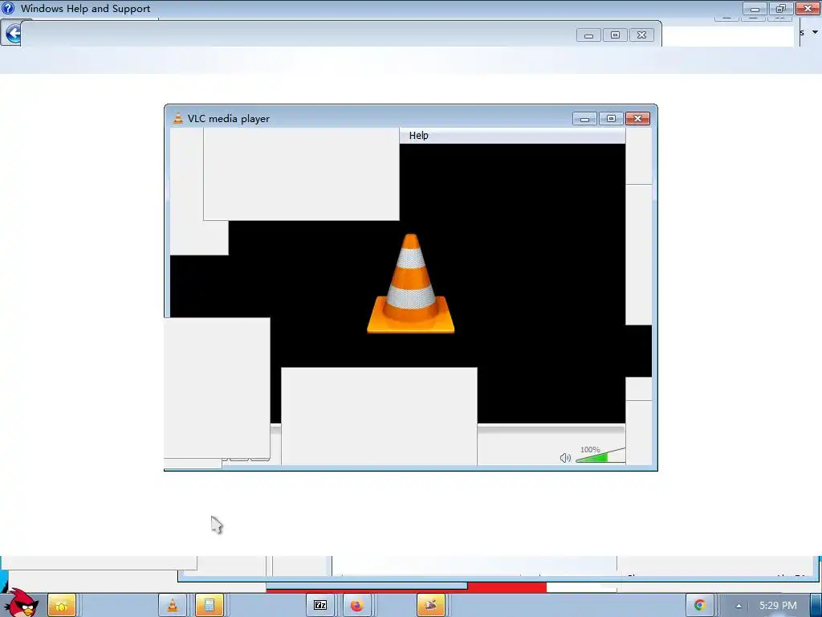Open the clock showing 5:29 PM
Image resolution: width=822 pixels, height=617 pixels.
(x=778, y=606)
